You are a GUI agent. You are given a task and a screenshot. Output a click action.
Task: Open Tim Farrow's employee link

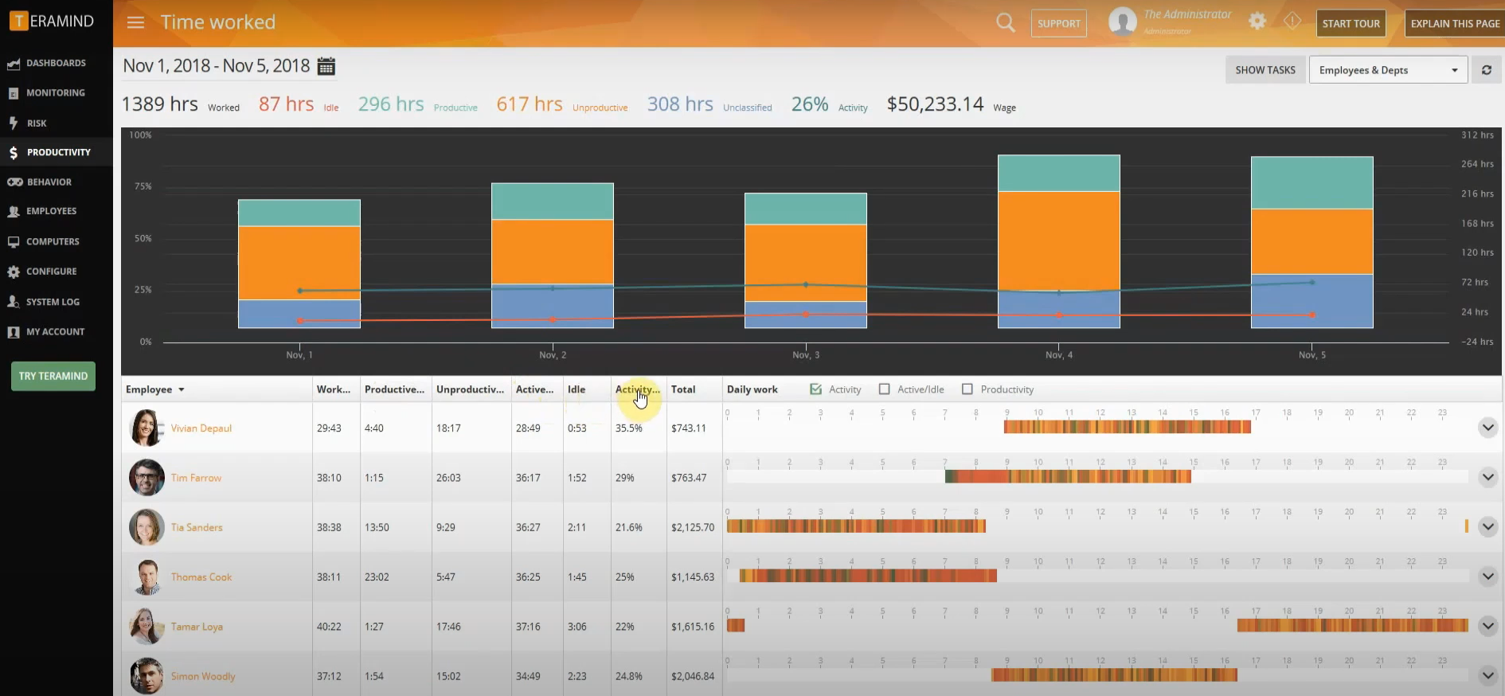[196, 478]
